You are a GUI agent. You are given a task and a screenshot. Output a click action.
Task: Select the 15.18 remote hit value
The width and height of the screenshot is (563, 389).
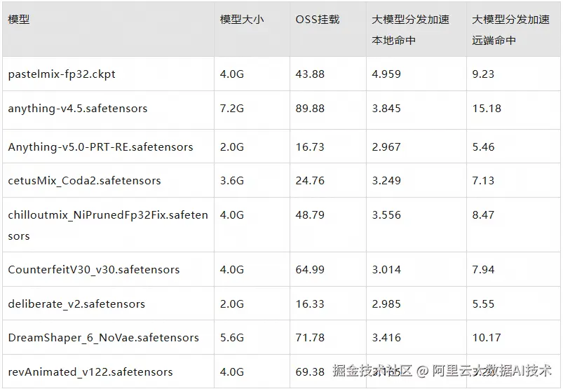pos(487,109)
